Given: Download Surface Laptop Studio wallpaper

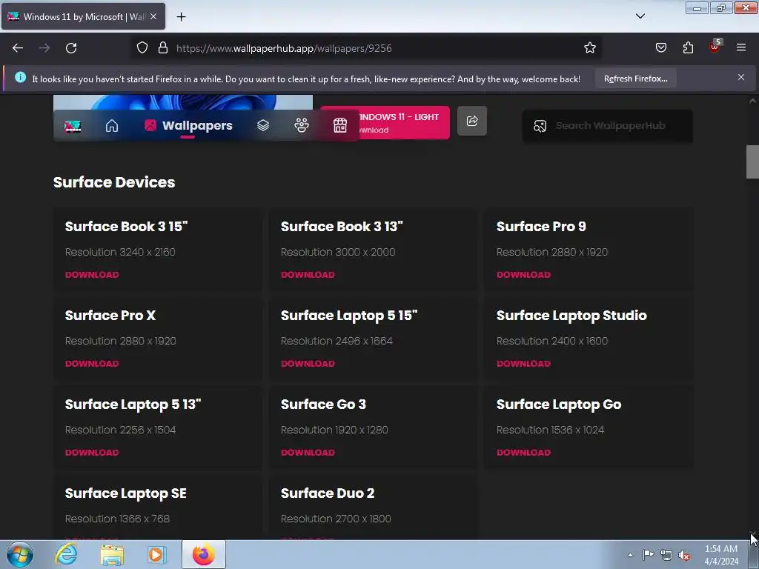Looking at the screenshot, I should [x=524, y=364].
